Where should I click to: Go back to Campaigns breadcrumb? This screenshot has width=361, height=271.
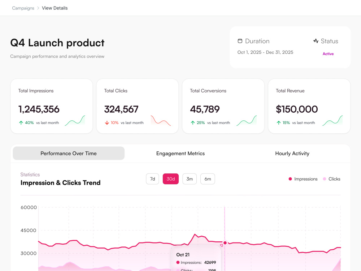click(23, 8)
